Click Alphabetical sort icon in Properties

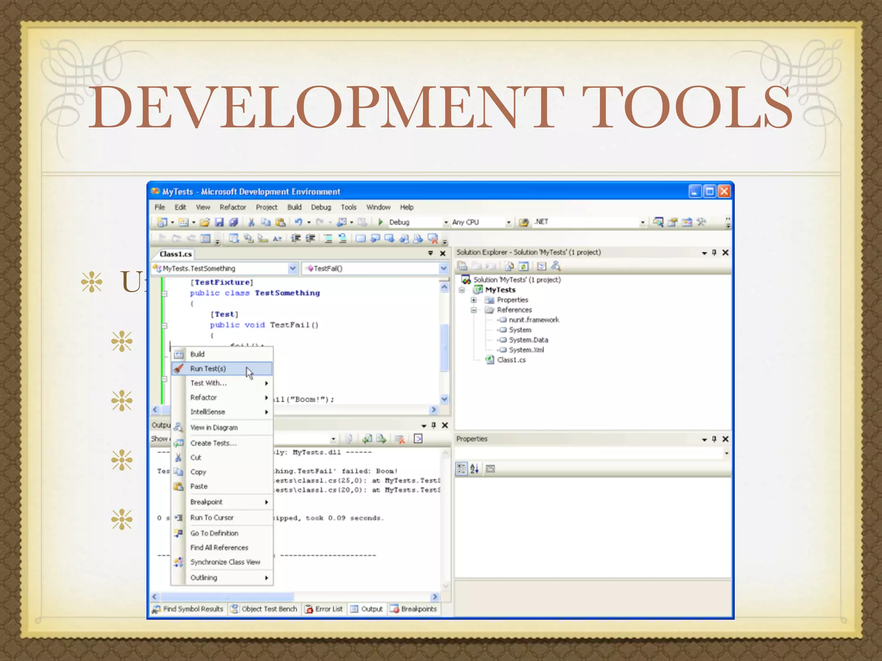(475, 469)
